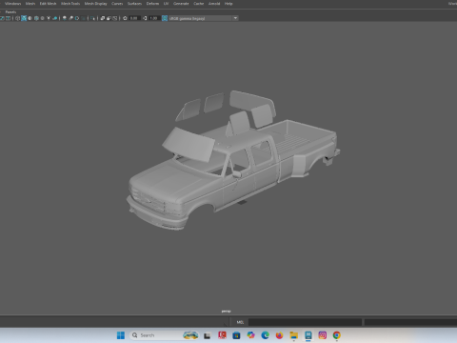Open the Cache menu
Viewport: 457px width, 343px height.
[x=199, y=4]
